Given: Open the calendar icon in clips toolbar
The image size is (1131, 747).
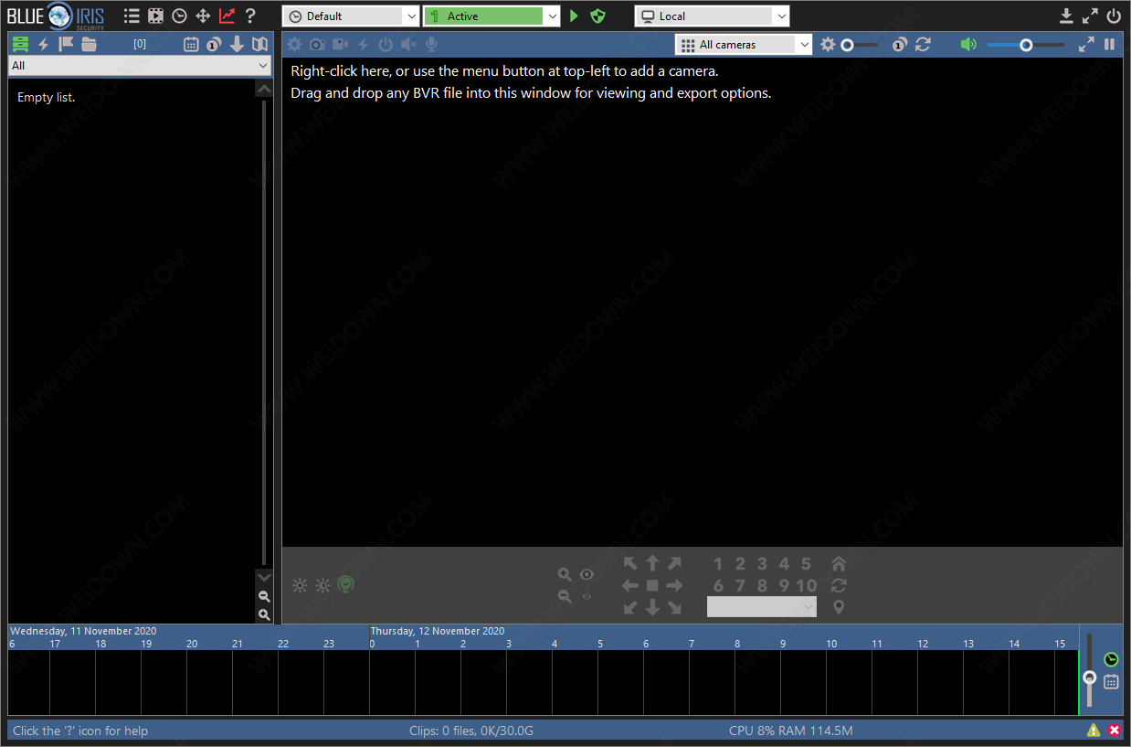Looking at the screenshot, I should click(x=191, y=44).
